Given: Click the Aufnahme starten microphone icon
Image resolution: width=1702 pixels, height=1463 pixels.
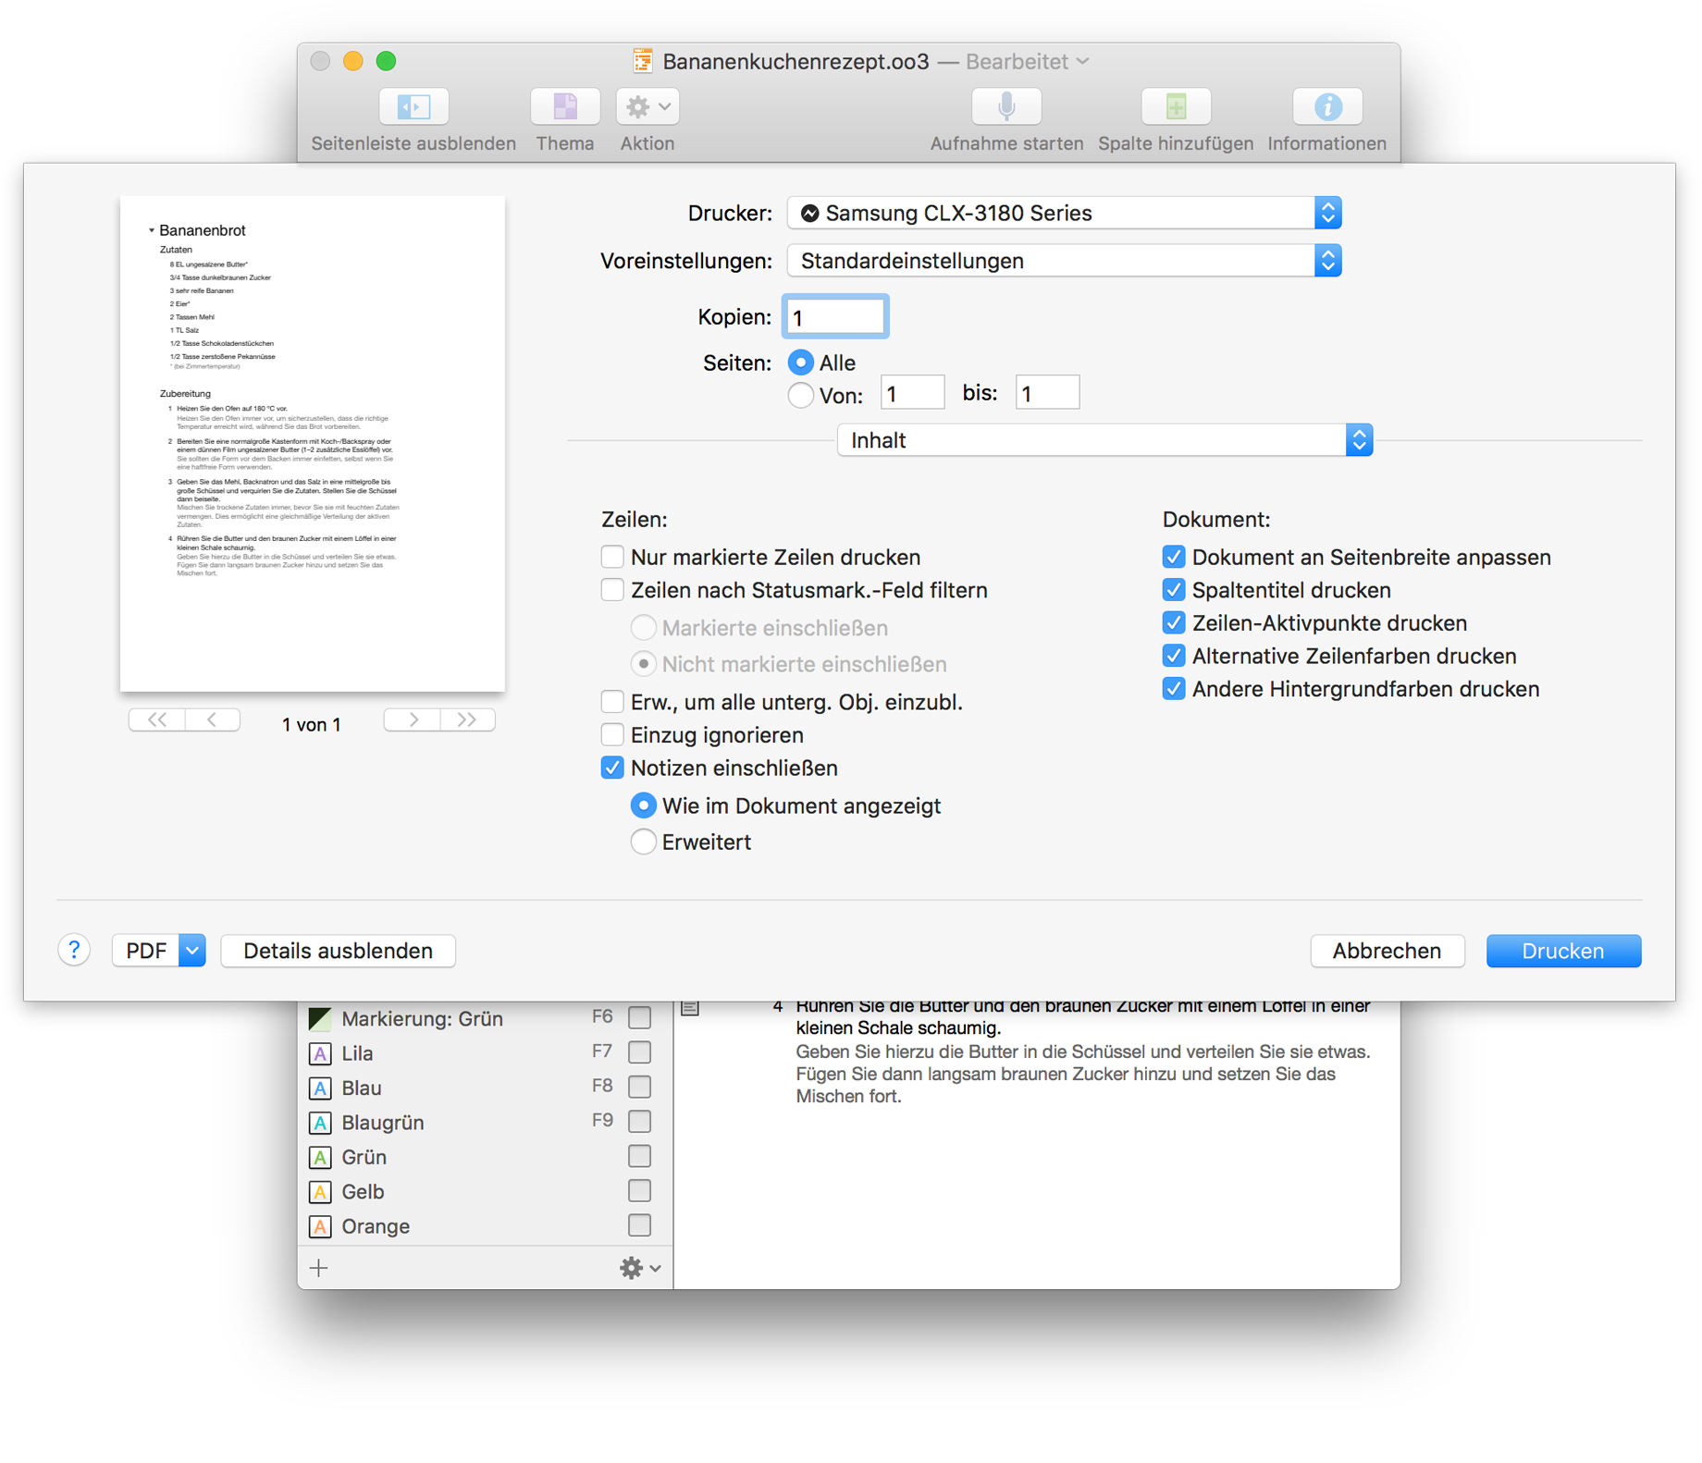Looking at the screenshot, I should coord(1006,107).
